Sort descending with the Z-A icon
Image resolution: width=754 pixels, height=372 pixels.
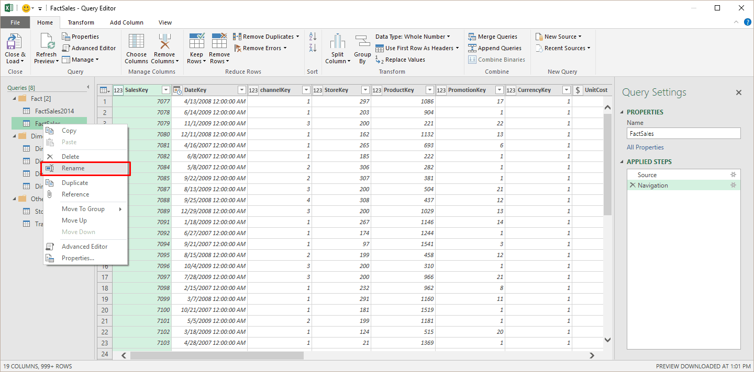coord(313,48)
